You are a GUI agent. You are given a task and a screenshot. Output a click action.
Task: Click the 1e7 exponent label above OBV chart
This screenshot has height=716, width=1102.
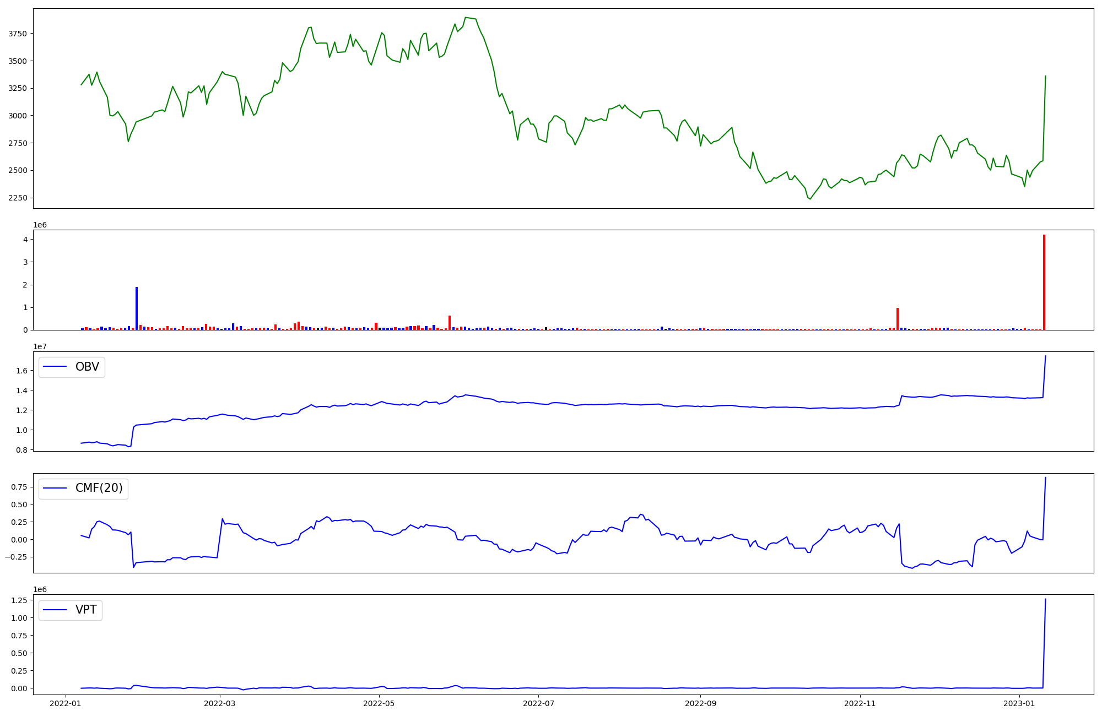40,346
